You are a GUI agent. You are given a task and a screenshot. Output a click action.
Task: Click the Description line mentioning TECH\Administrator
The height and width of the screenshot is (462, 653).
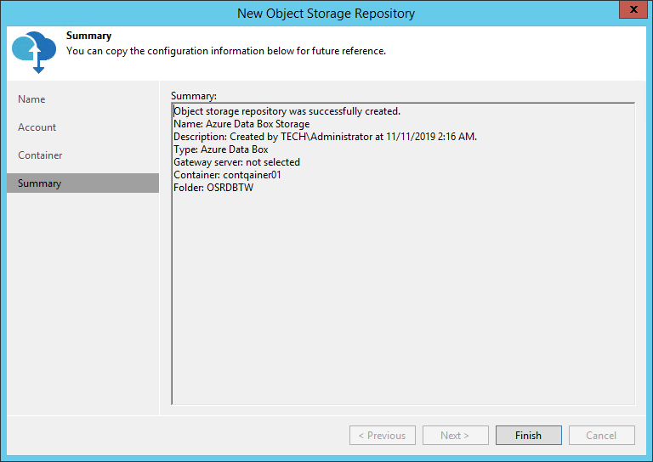pos(325,137)
